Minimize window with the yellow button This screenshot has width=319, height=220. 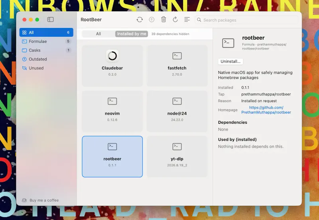point(31,20)
